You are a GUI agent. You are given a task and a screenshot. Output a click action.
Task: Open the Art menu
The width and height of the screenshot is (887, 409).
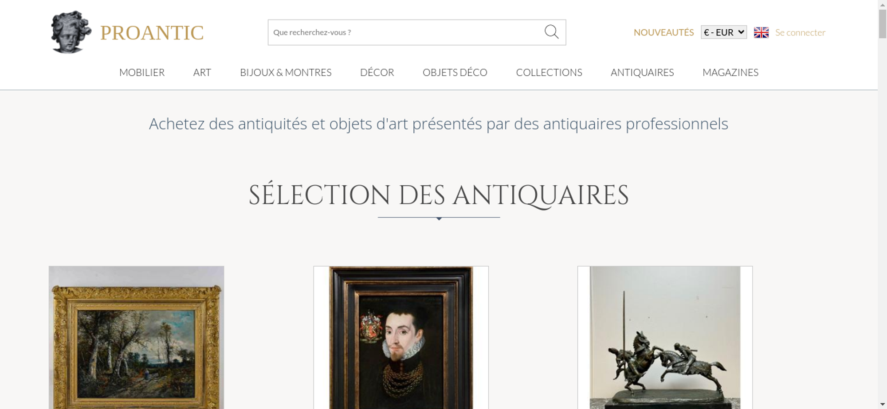(x=202, y=72)
